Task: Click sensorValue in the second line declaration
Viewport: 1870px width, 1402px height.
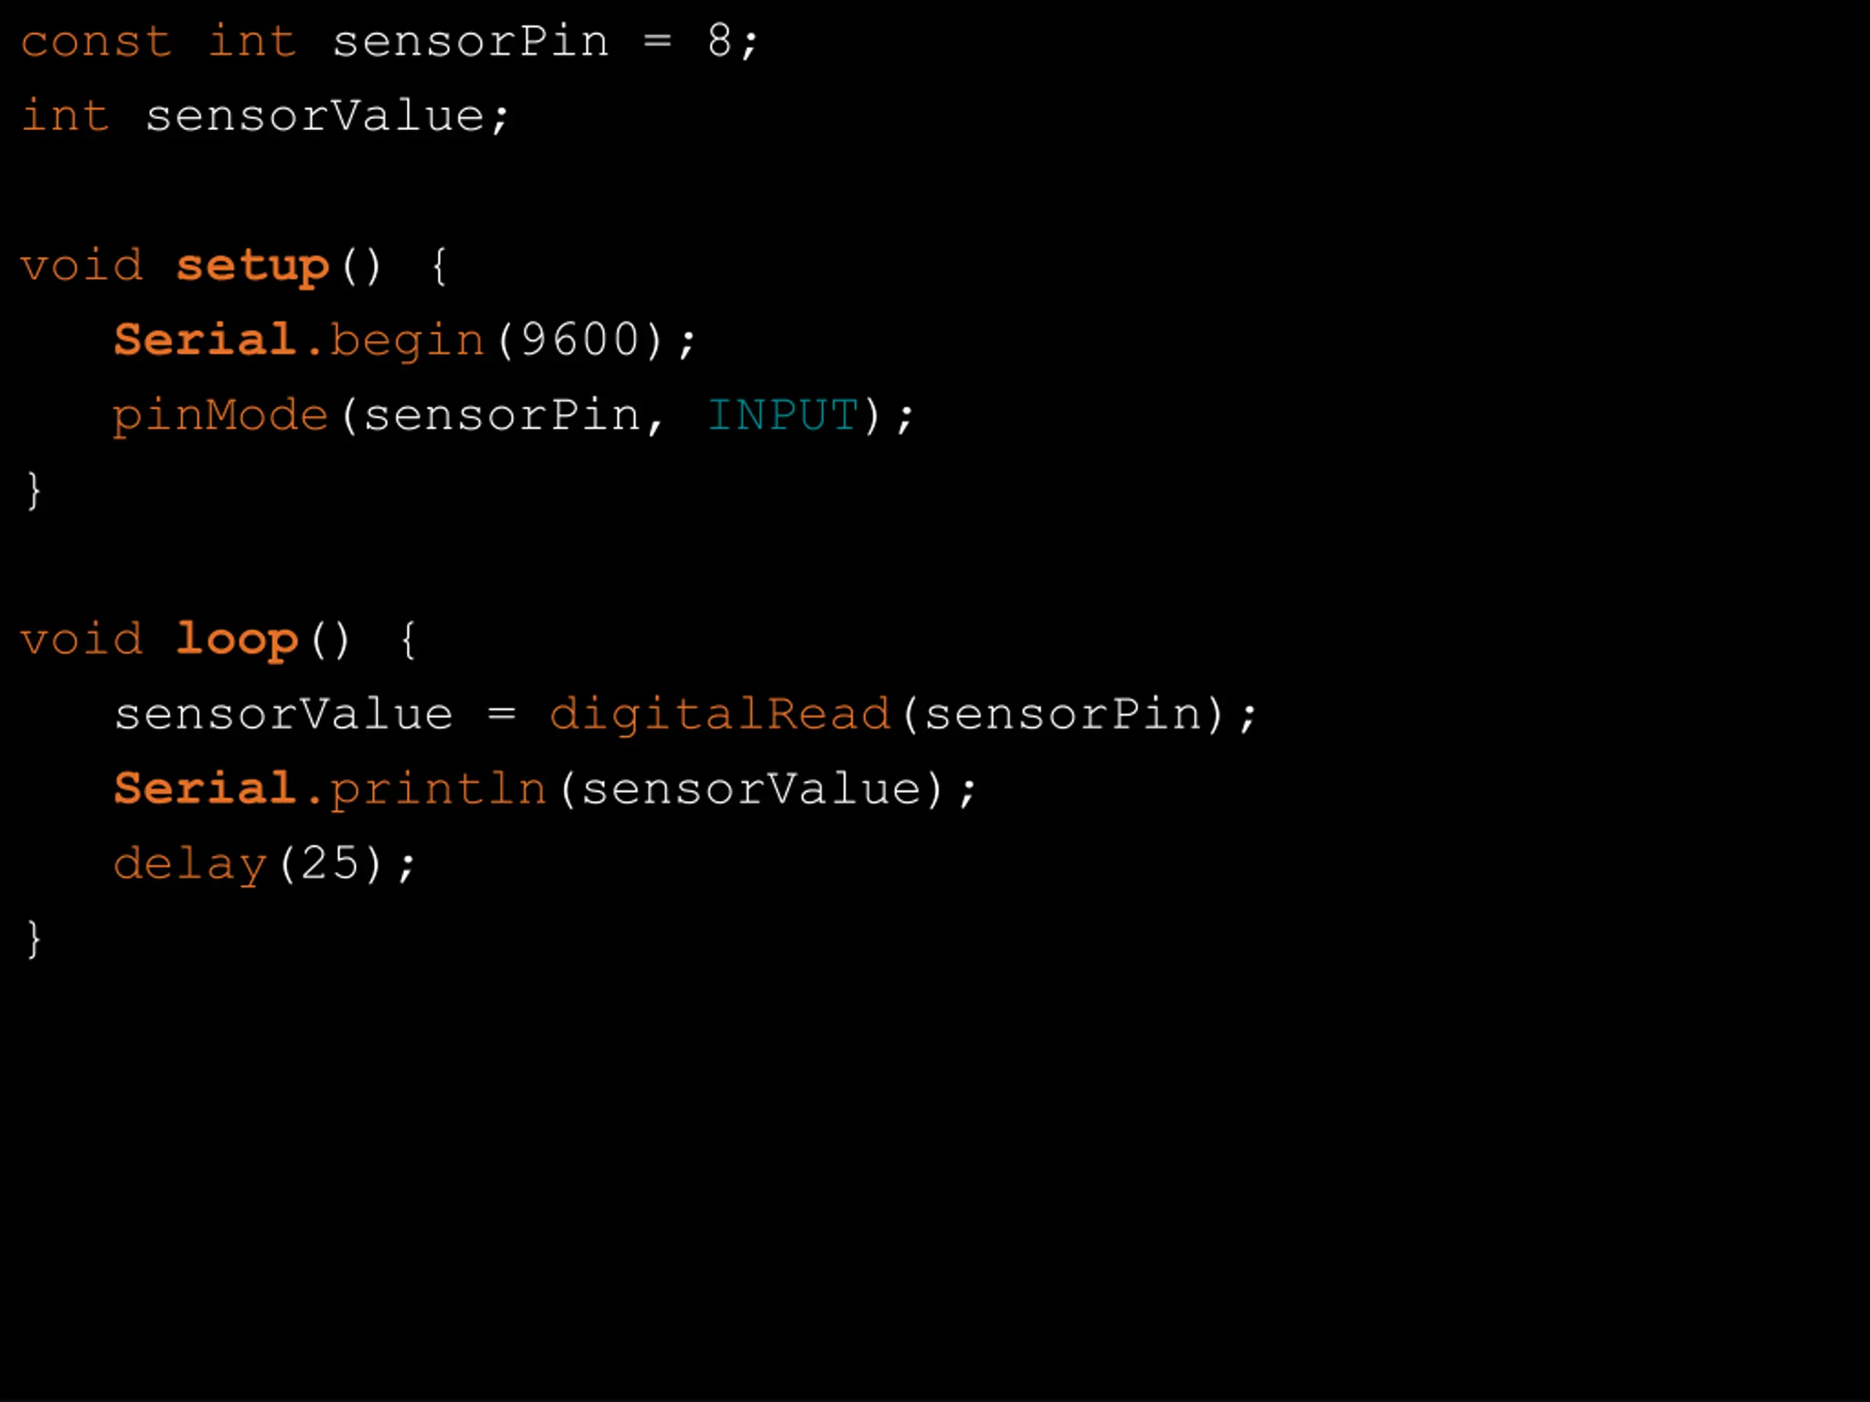Action: pos(315,116)
